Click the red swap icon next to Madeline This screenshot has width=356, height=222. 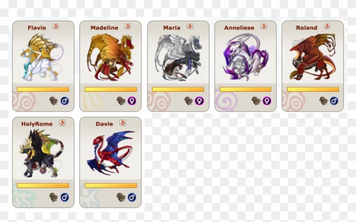pyautogui.click(x=128, y=27)
